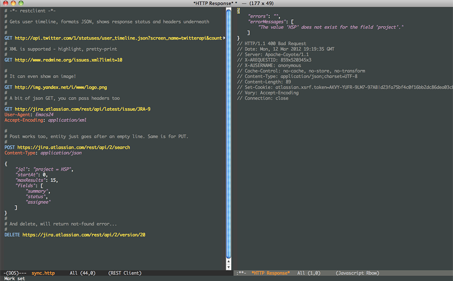Click the "jql": "project = HSP" line
This screenshot has height=281, width=453.
click(x=44, y=170)
